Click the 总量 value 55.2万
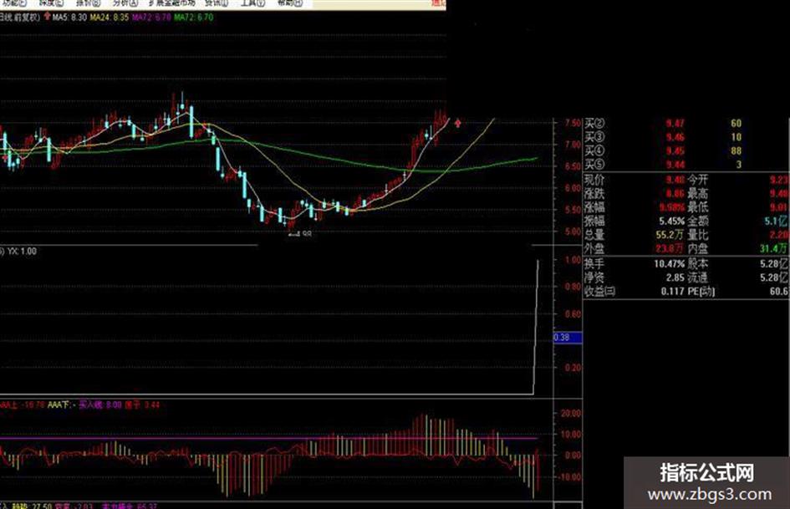 (670, 235)
